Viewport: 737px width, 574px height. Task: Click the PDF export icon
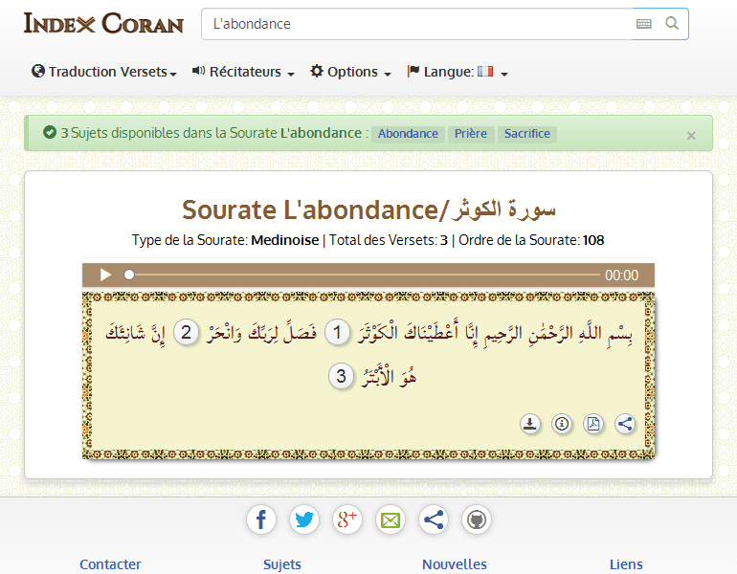click(593, 424)
